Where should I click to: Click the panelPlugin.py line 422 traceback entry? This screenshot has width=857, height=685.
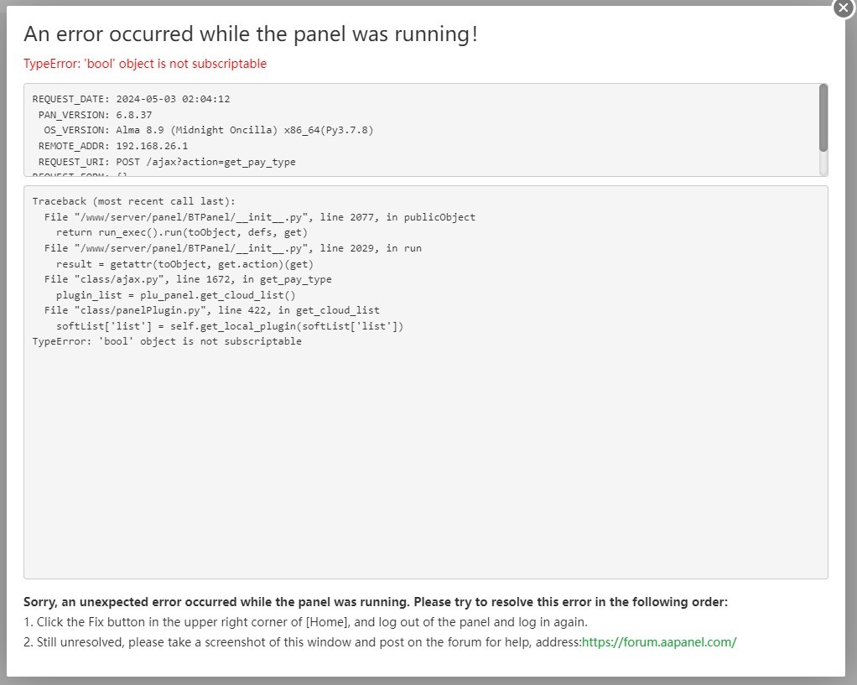[211, 310]
